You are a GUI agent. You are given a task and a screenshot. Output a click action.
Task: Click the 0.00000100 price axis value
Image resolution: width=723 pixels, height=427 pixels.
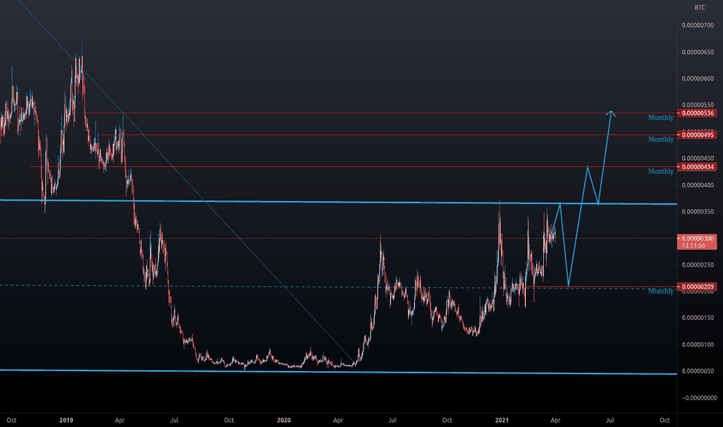point(697,345)
